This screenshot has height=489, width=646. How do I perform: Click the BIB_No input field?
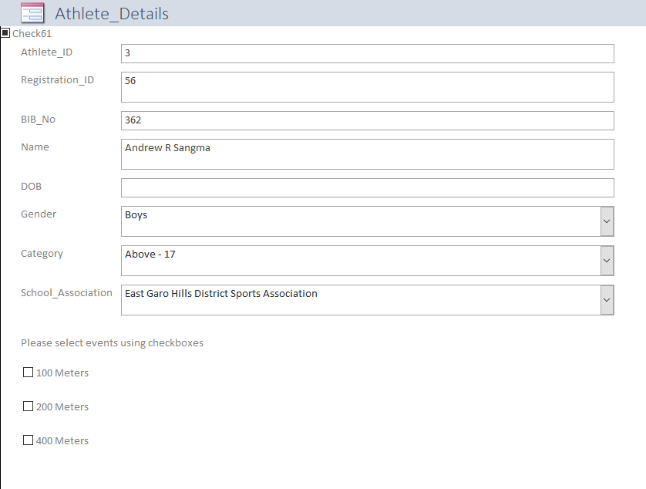click(x=367, y=120)
